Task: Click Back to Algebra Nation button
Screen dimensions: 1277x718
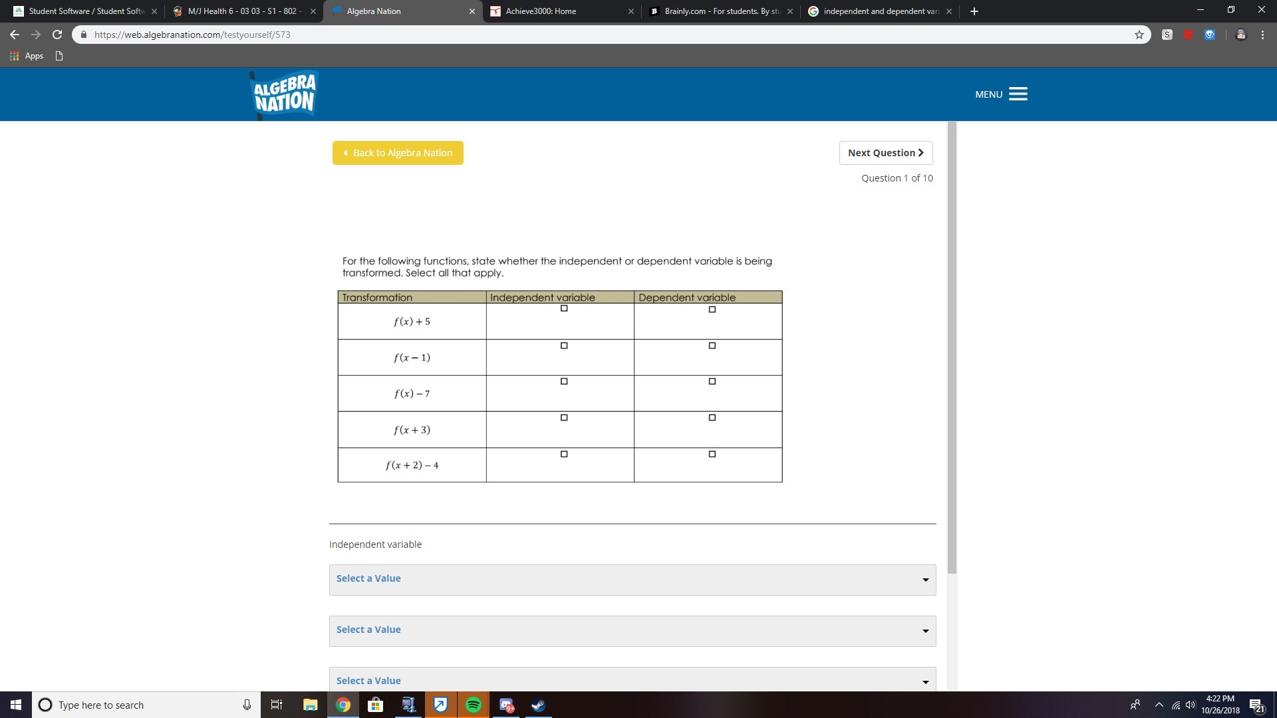Action: [398, 153]
